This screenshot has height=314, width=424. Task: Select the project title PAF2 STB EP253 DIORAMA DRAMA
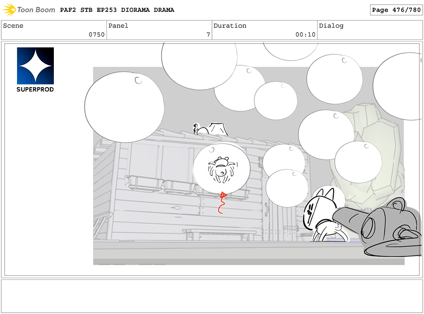pyautogui.click(x=117, y=10)
